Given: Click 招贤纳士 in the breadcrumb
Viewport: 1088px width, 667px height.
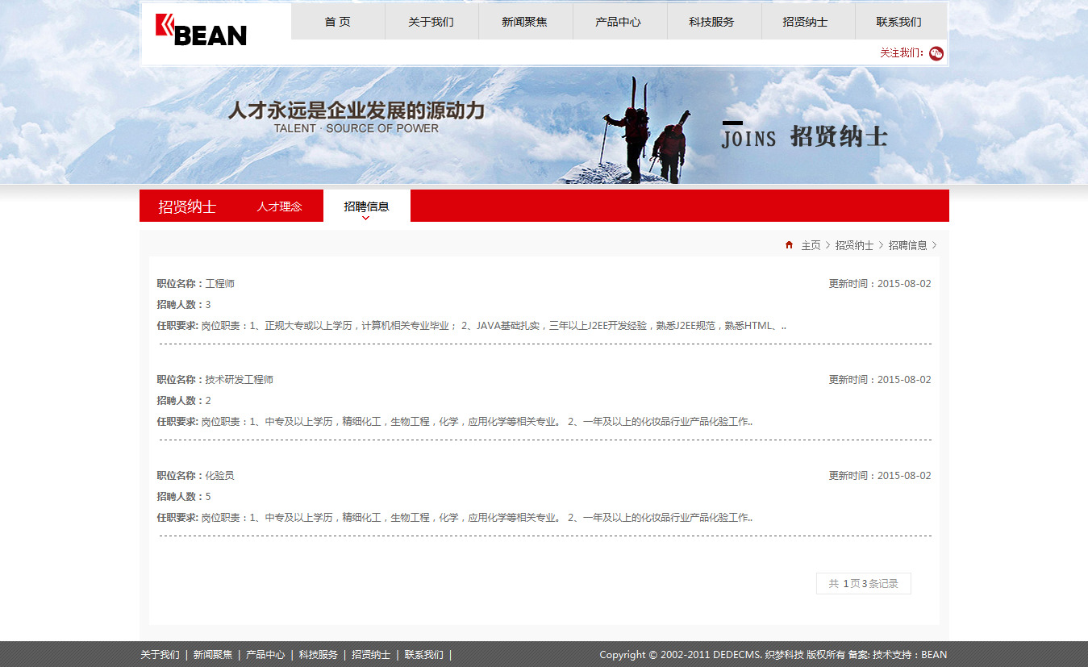Looking at the screenshot, I should pyautogui.click(x=854, y=245).
